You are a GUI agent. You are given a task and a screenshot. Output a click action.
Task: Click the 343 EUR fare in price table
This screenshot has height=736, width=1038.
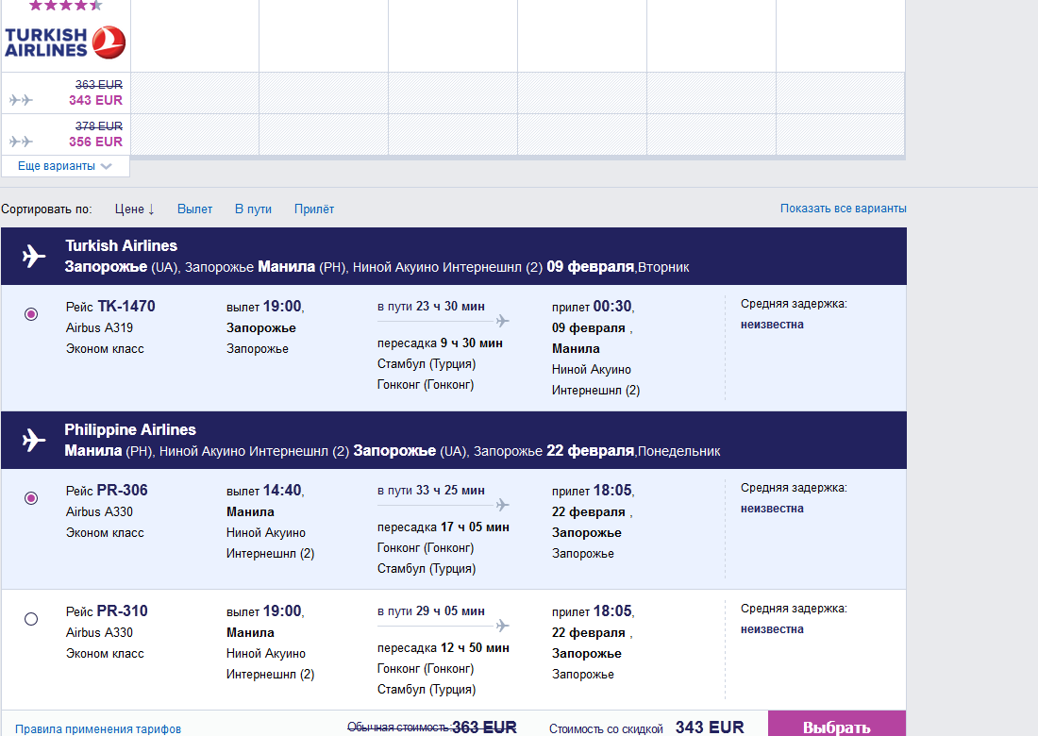coord(95,100)
